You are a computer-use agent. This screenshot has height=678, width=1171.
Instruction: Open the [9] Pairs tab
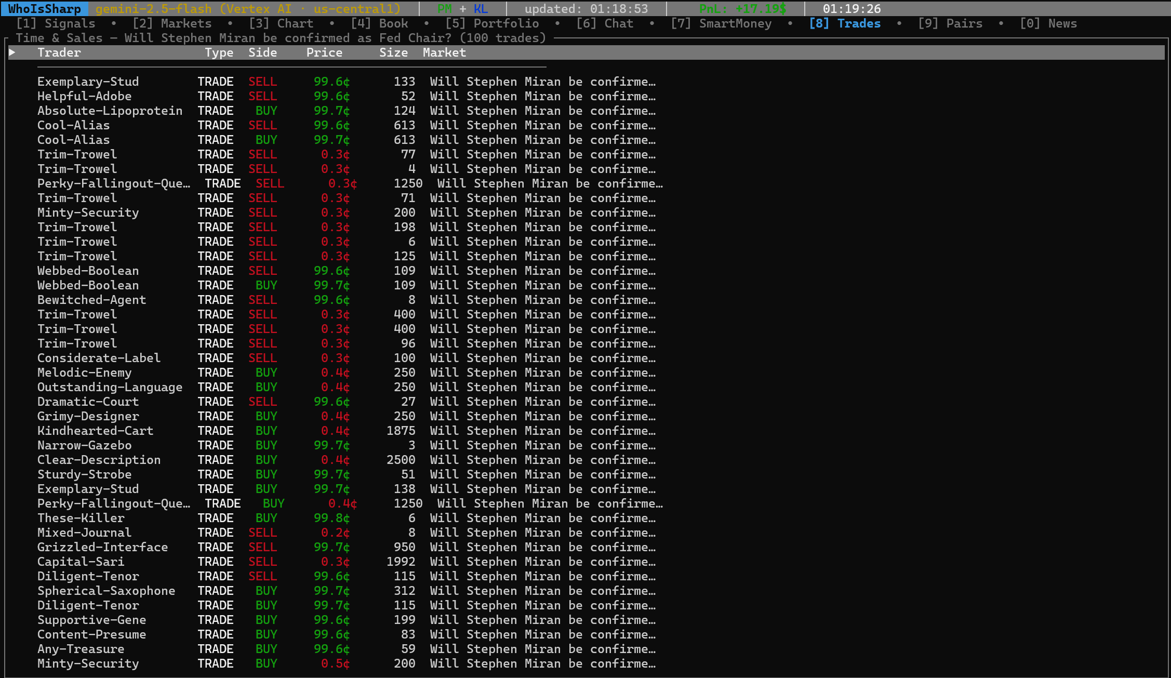pyautogui.click(x=950, y=23)
